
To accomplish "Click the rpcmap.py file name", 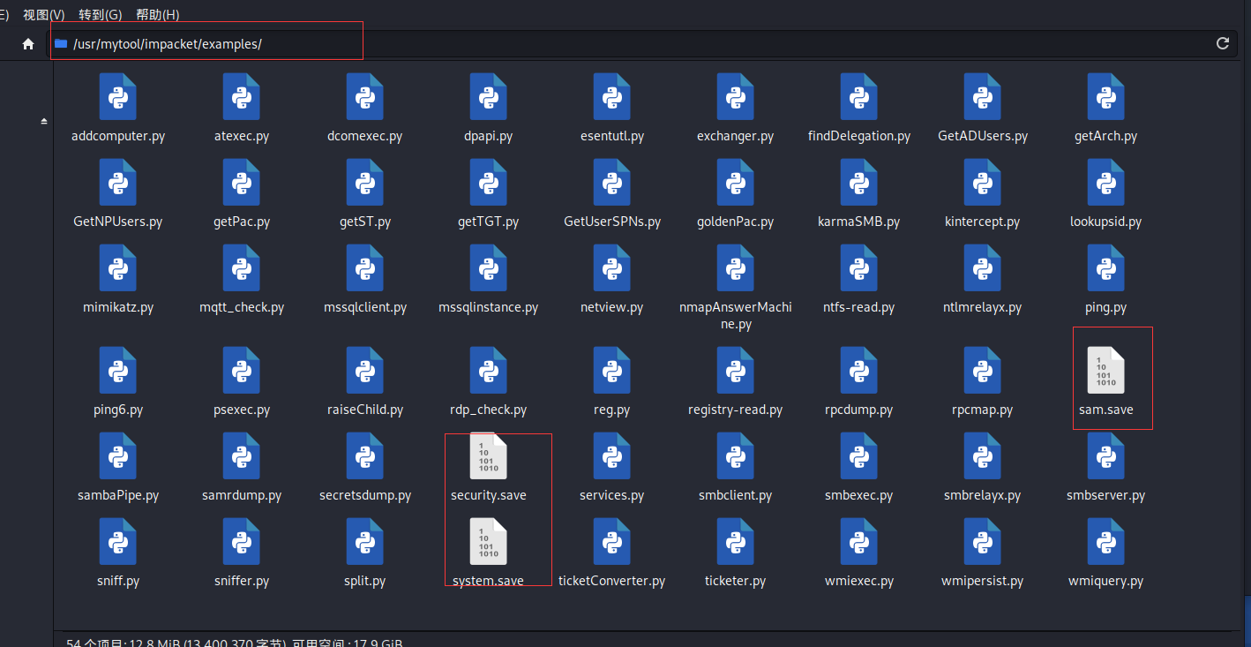I will point(983,410).
